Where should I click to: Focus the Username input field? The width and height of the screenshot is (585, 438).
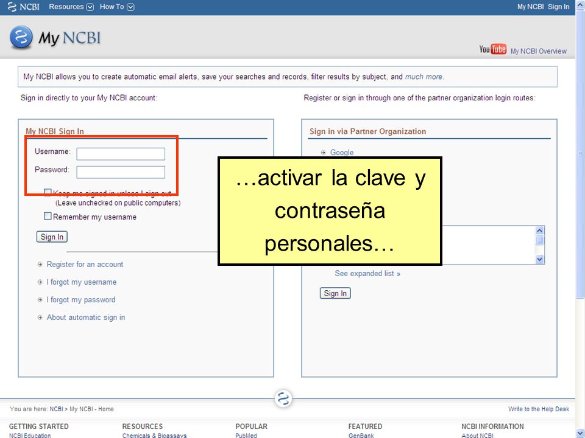click(x=121, y=154)
